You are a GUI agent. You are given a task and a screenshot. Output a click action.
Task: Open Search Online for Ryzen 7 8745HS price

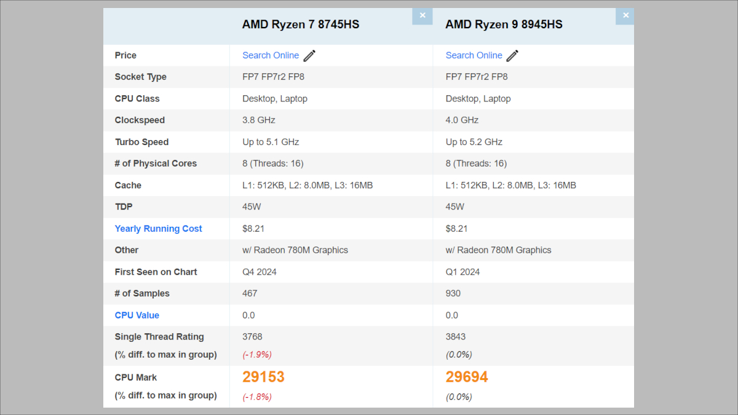(x=271, y=55)
